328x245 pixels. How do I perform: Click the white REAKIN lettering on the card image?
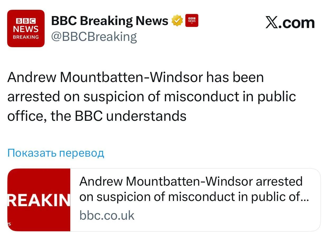tap(39, 200)
